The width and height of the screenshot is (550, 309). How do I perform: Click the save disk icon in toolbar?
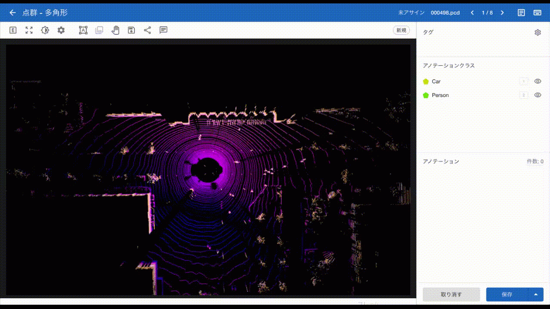tap(131, 30)
